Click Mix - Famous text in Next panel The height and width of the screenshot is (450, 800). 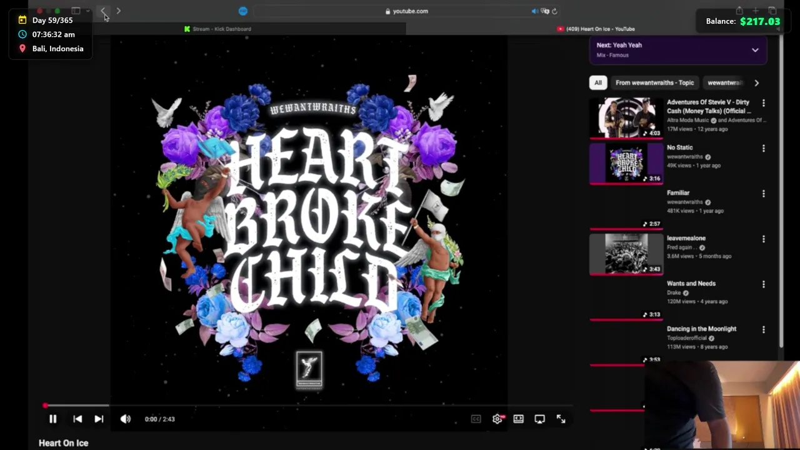point(612,55)
